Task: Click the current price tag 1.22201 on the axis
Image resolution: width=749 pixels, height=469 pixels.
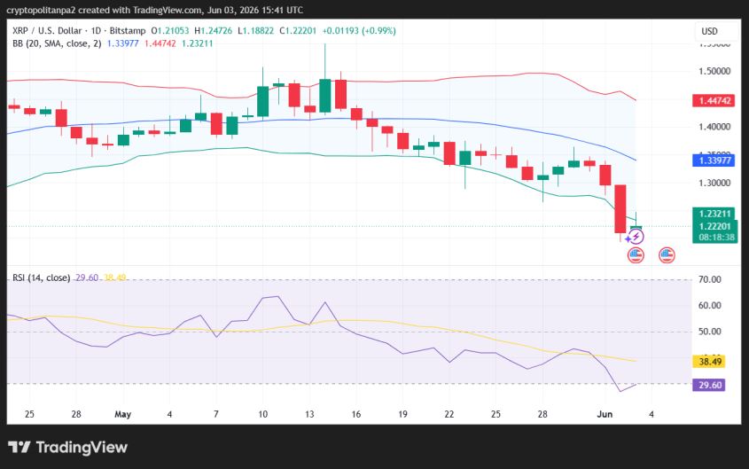Action: point(715,226)
